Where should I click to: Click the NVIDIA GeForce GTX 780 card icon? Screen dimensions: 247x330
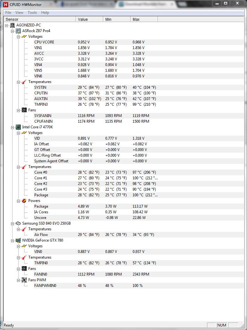pyautogui.click(x=18, y=240)
